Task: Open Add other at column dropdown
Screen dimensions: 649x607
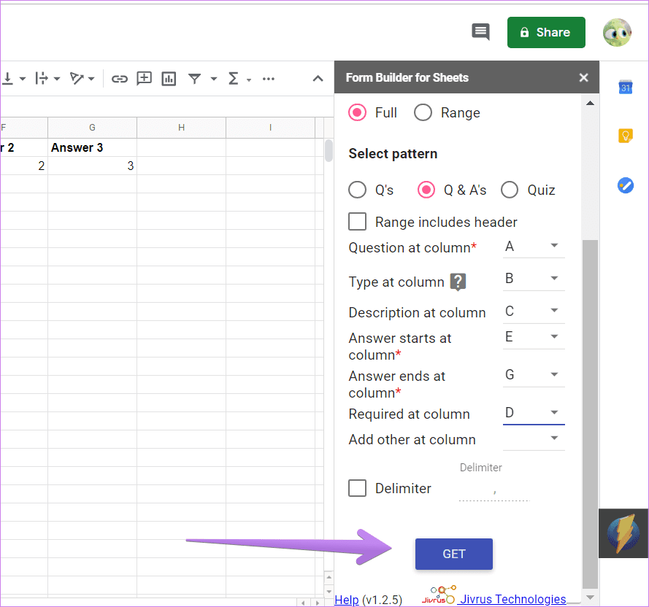Action: pyautogui.click(x=534, y=438)
